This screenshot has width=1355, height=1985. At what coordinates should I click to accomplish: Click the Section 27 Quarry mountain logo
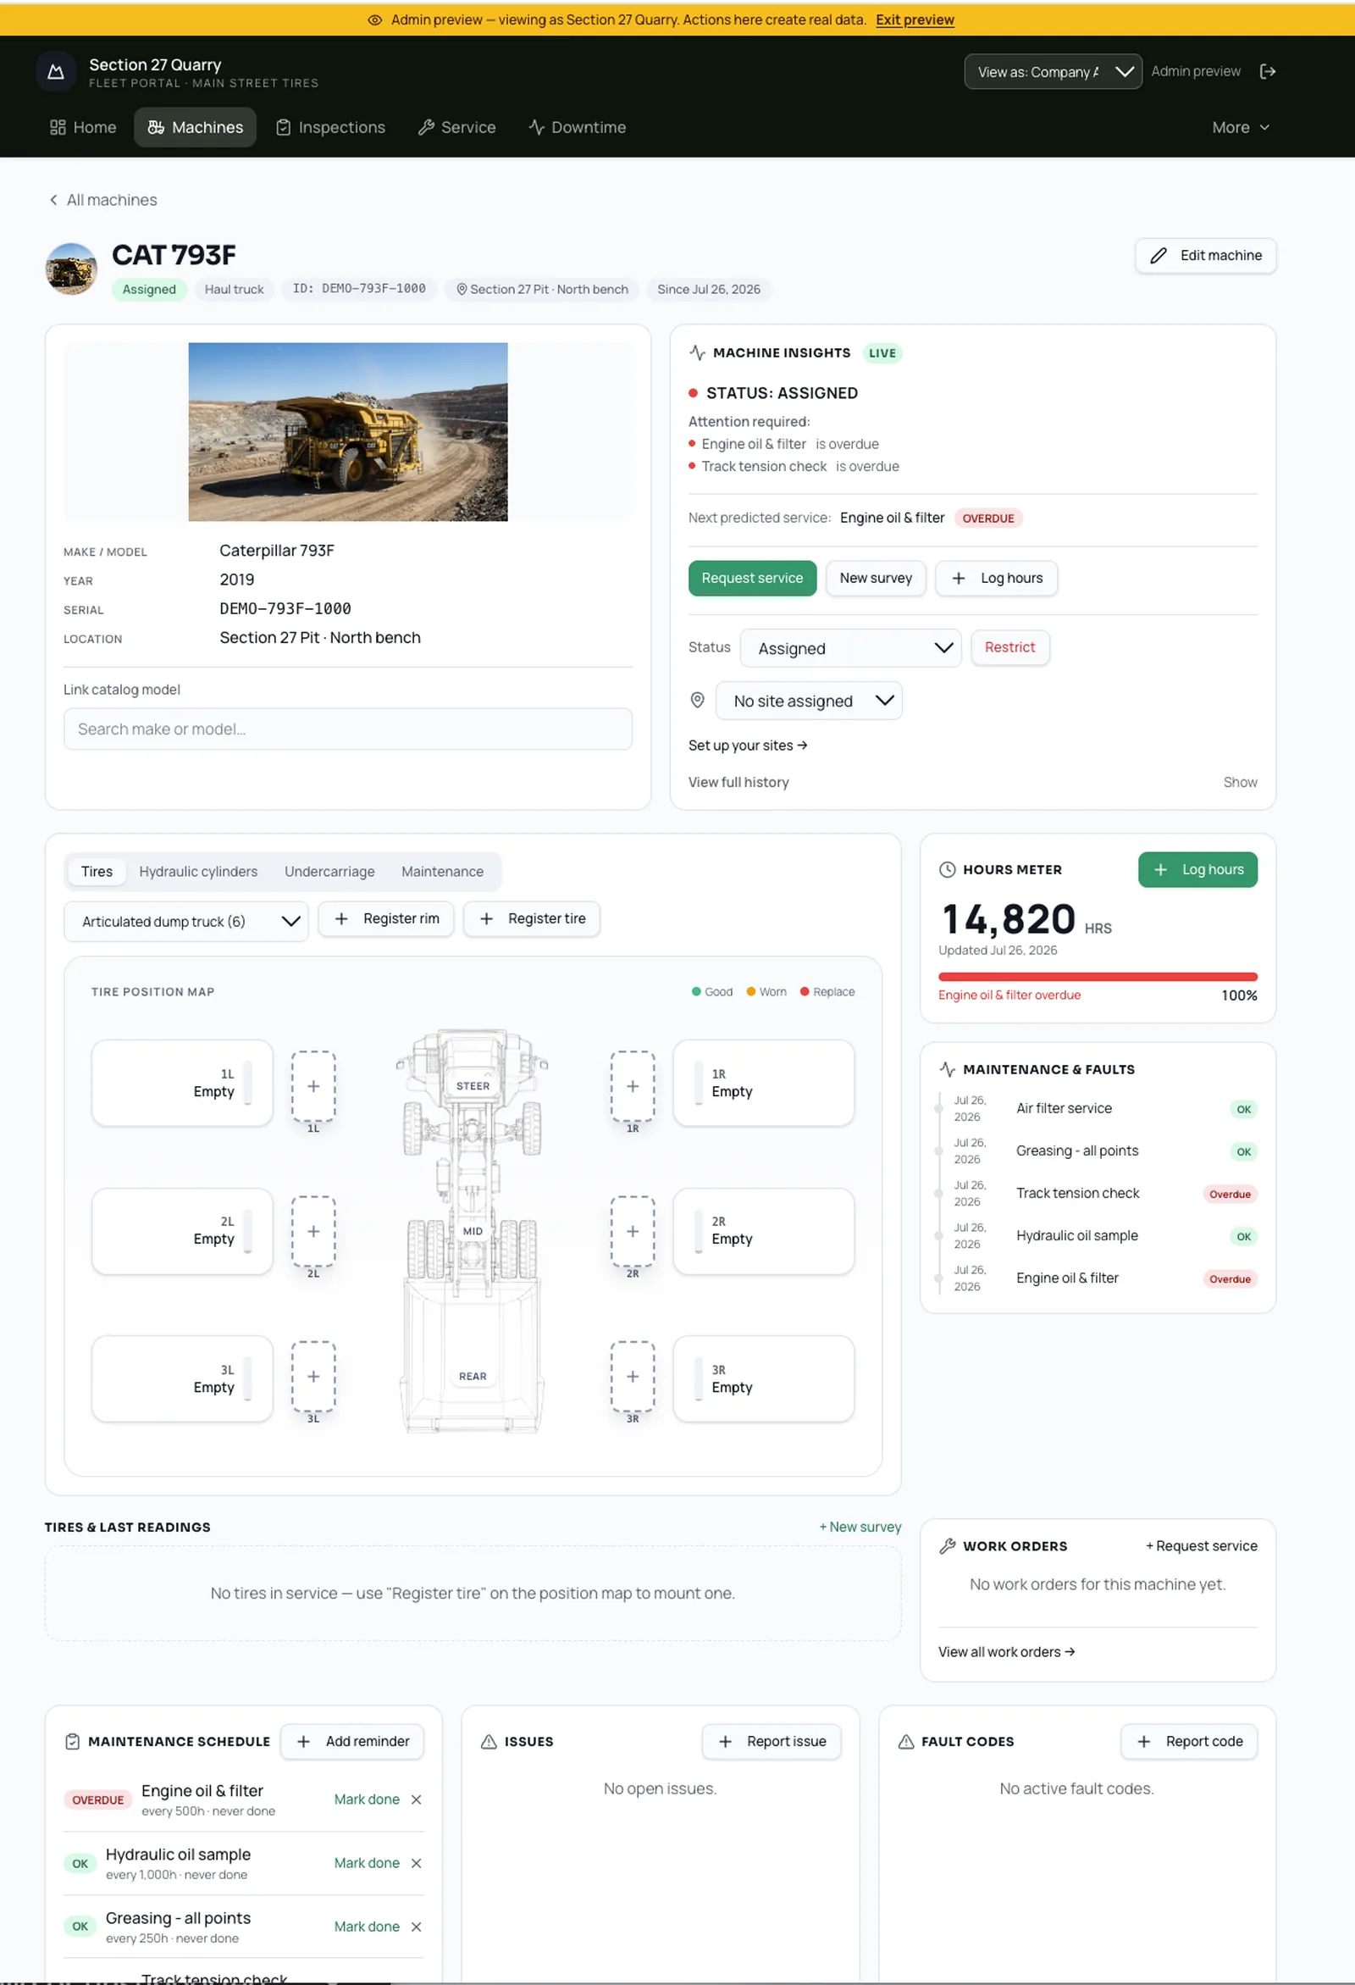tap(57, 72)
